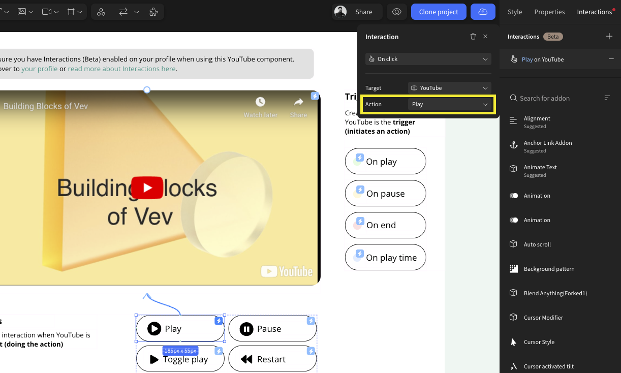Open the Action Play dropdown
This screenshot has width=621, height=373.
tap(449, 104)
